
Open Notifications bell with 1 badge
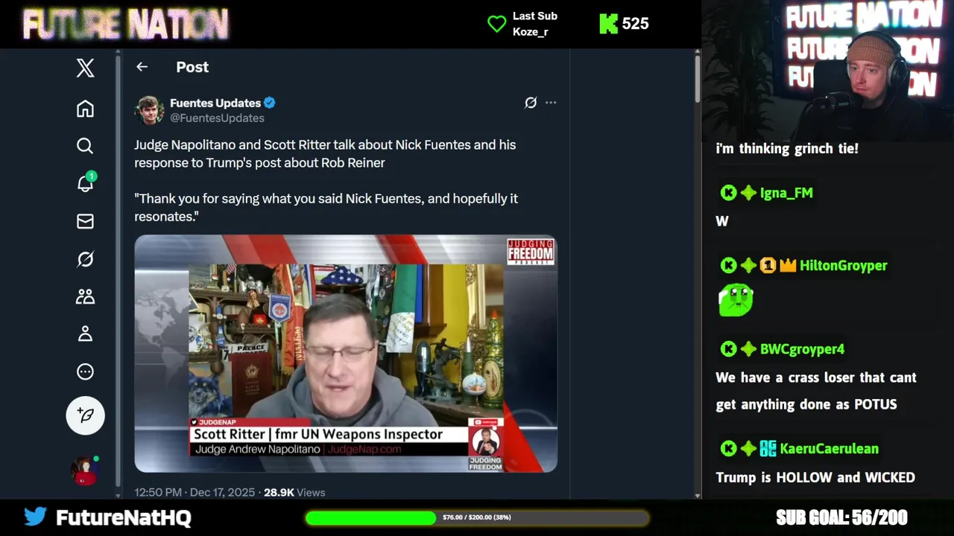click(x=86, y=182)
